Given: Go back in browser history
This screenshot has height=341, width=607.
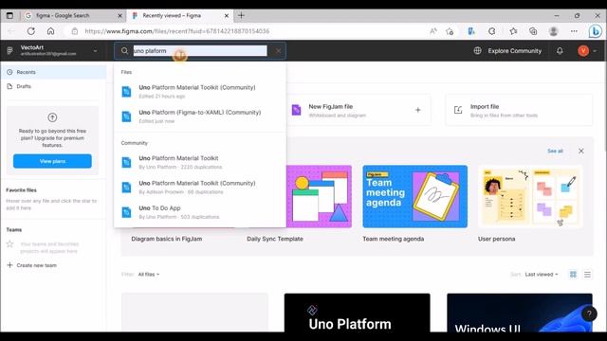Looking at the screenshot, I should tap(11, 31).
